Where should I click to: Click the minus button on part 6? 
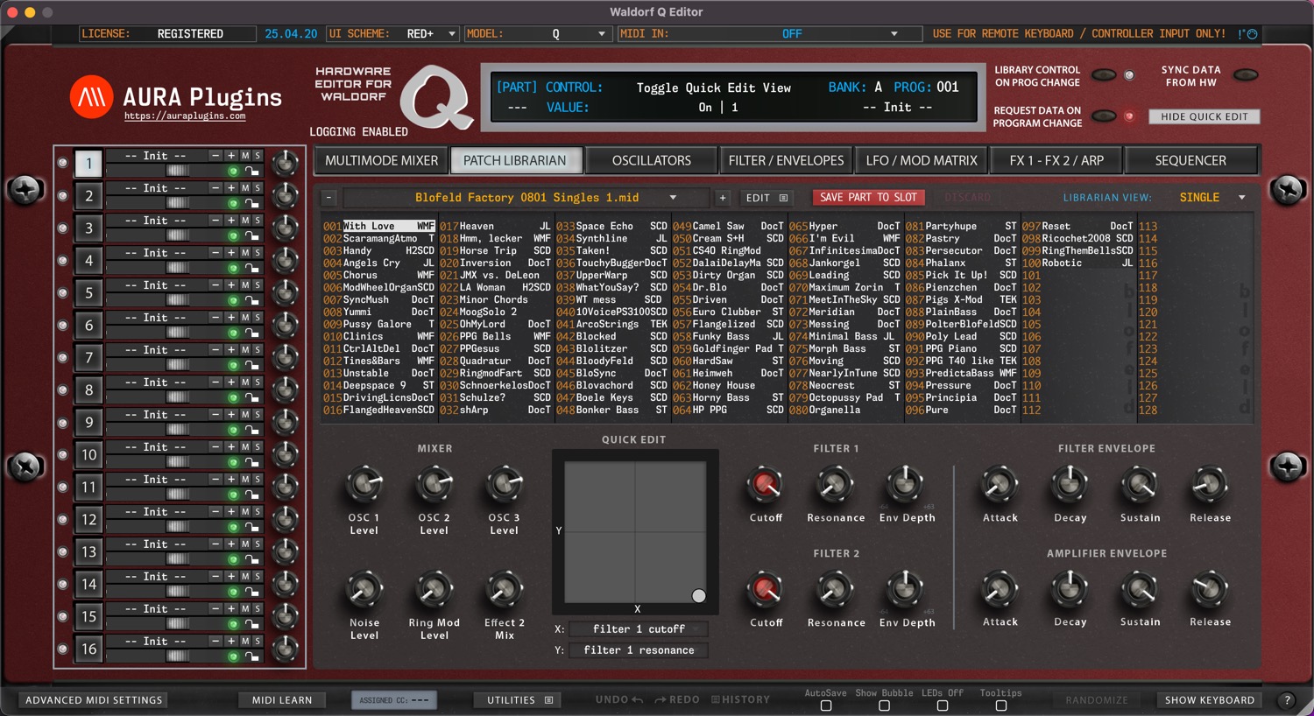coord(215,318)
